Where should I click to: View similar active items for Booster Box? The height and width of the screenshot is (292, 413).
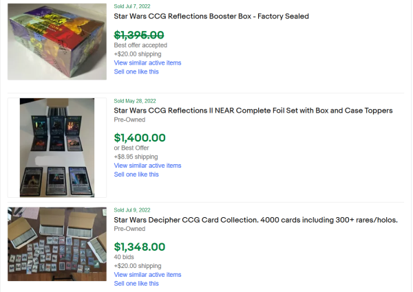pos(147,63)
